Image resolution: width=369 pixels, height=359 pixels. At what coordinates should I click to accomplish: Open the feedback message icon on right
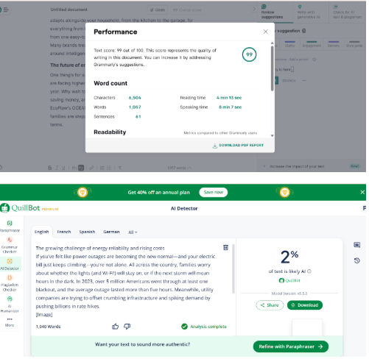[357, 245]
